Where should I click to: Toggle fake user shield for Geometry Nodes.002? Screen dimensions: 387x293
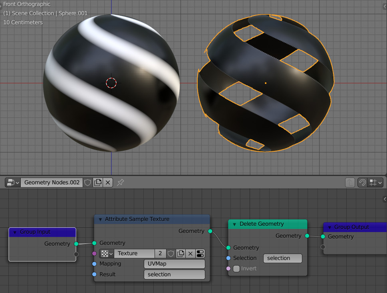87,183
